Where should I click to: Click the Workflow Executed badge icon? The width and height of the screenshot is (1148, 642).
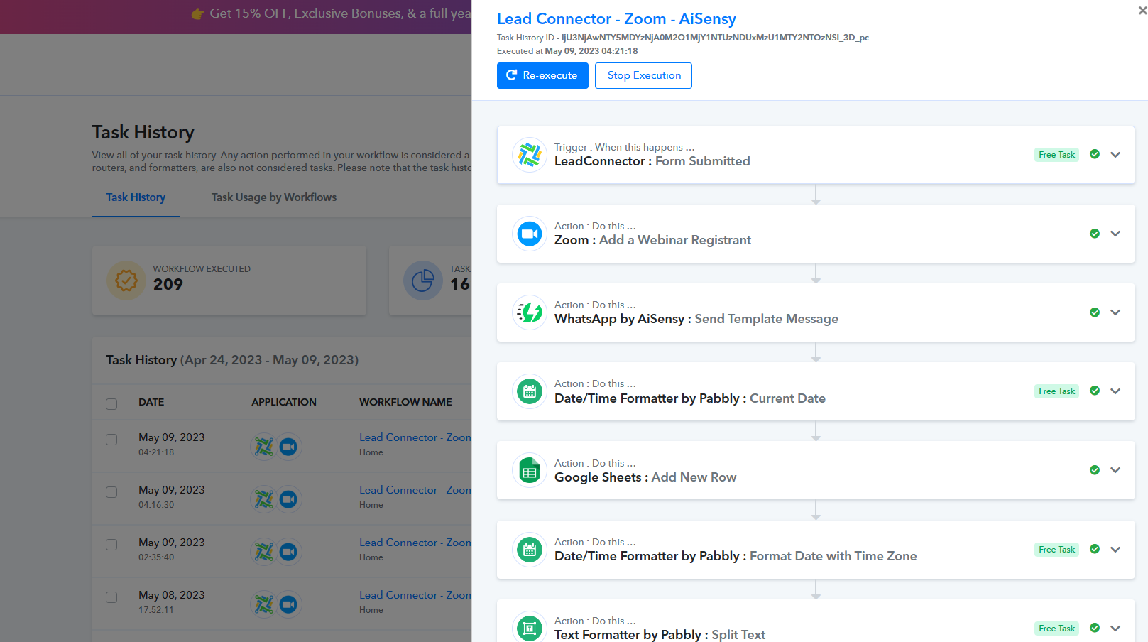click(126, 281)
